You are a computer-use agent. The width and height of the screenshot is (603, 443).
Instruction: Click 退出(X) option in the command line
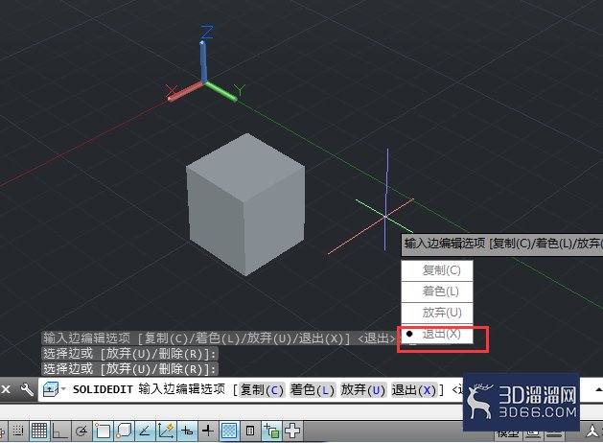(x=414, y=390)
